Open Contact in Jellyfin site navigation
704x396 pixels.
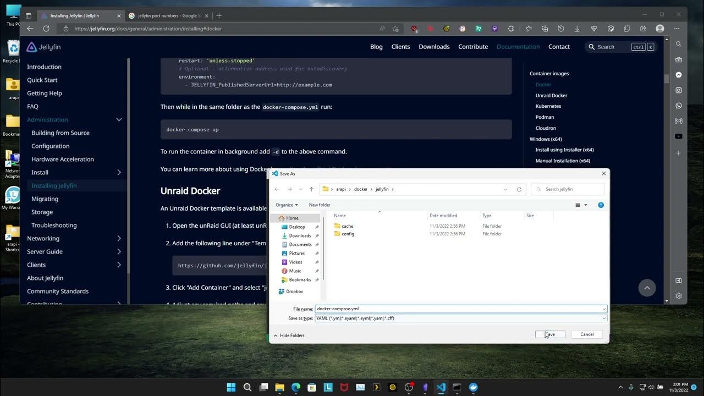[559, 47]
